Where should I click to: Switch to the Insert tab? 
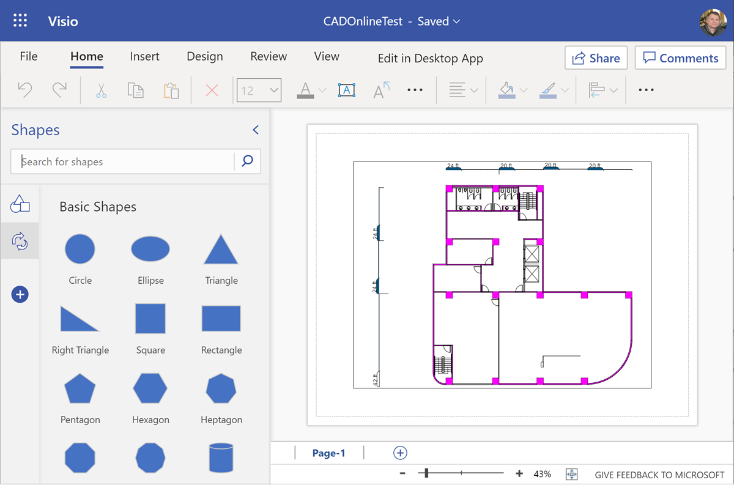click(144, 56)
